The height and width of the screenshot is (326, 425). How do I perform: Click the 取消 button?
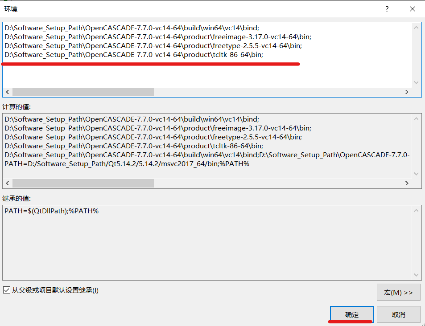[x=398, y=314]
